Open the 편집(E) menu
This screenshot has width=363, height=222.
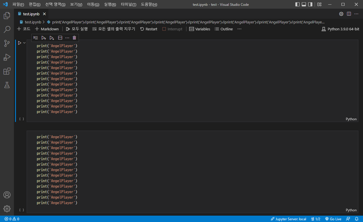35,4
